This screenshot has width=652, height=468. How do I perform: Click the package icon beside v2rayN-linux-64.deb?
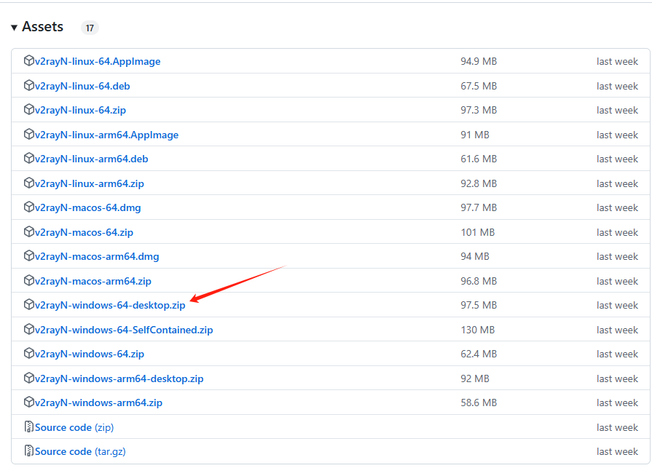tap(28, 85)
